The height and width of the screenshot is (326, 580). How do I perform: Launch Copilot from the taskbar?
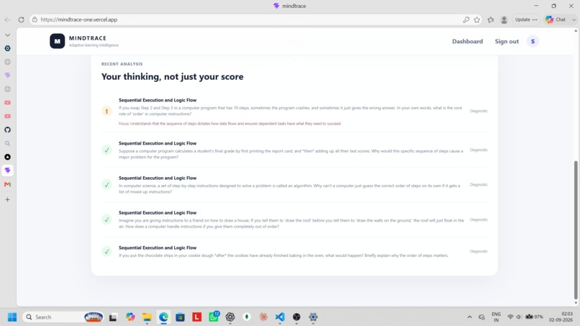[130, 317]
